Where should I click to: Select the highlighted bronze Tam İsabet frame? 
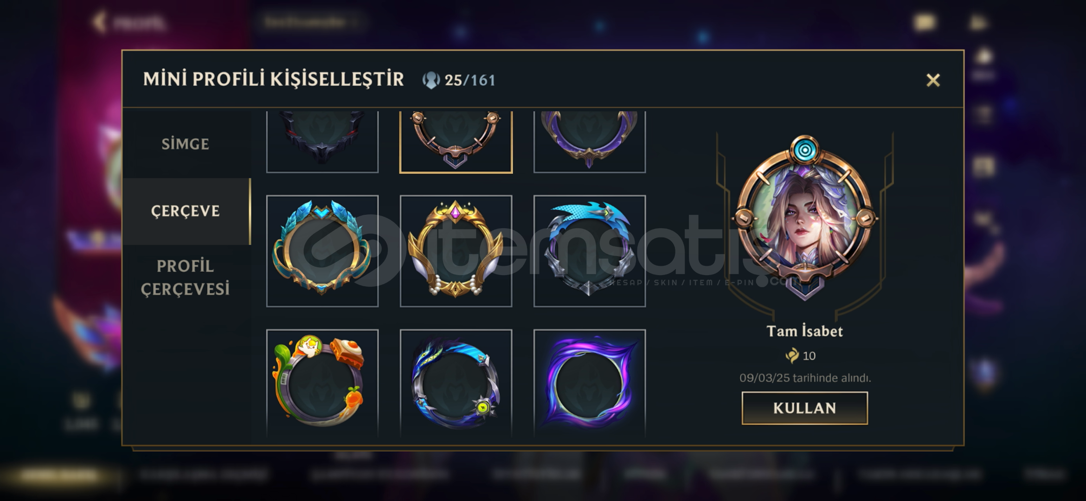(456, 141)
